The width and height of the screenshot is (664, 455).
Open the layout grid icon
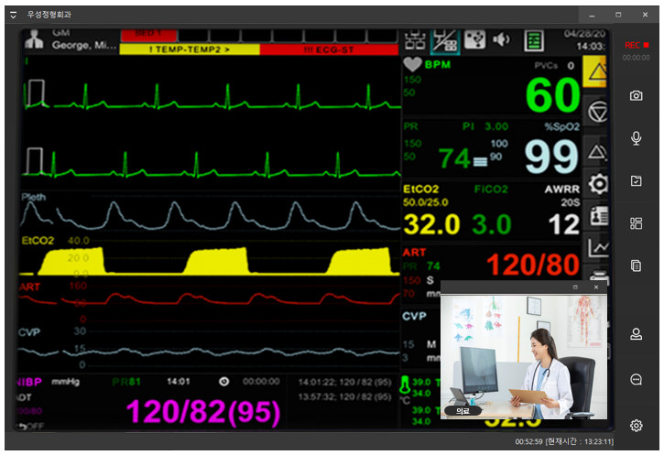pos(636,223)
